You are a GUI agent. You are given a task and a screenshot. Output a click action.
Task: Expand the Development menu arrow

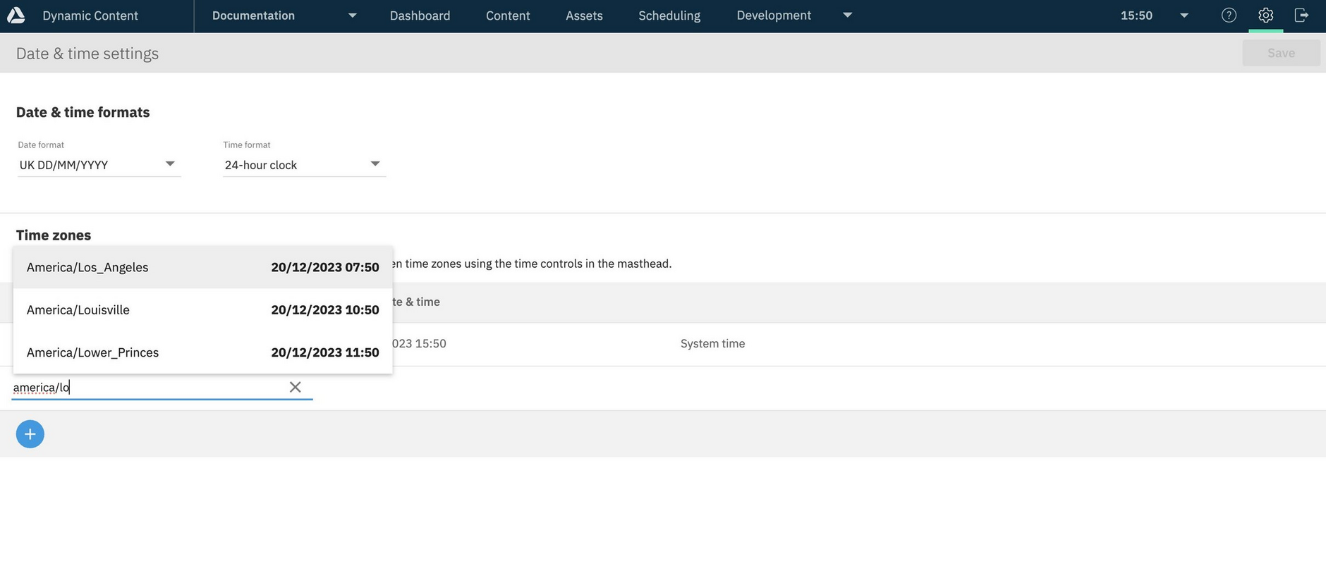click(x=848, y=15)
